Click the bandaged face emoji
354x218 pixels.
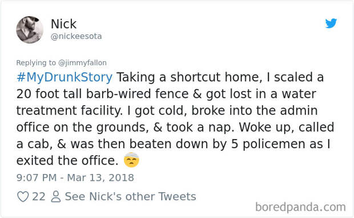[131, 160]
